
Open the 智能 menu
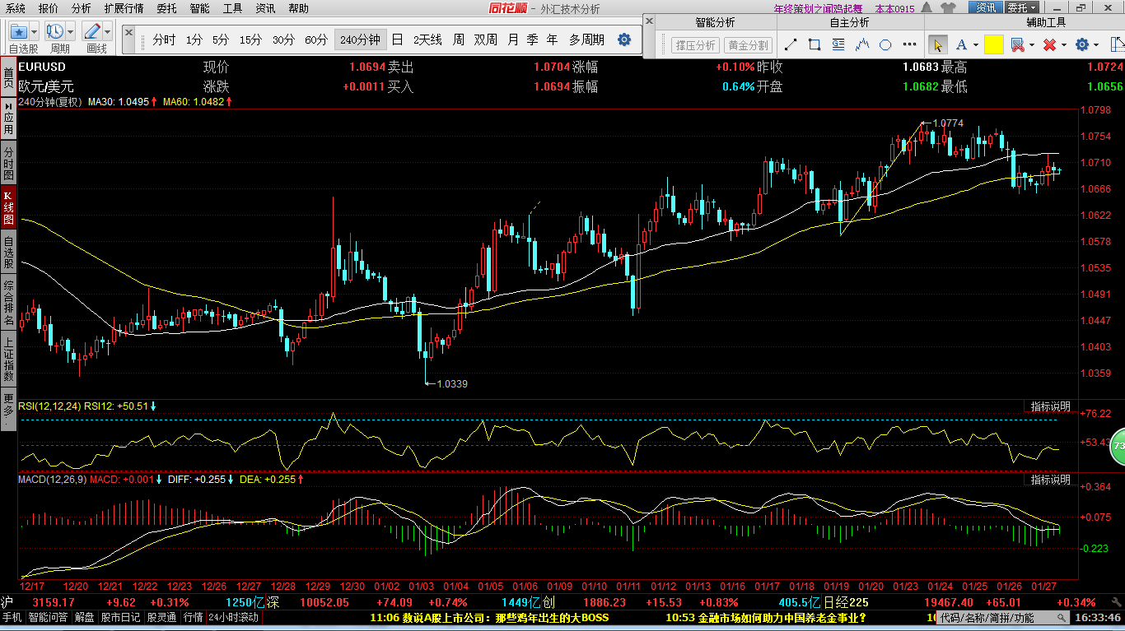click(199, 8)
